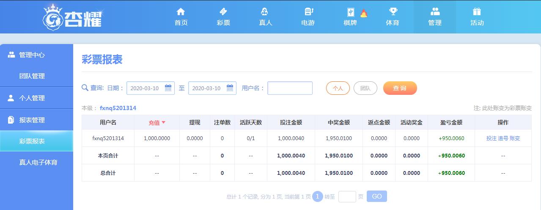Click the 活动奖金 column header
Viewport: 541px width, 210px height.
coord(412,122)
